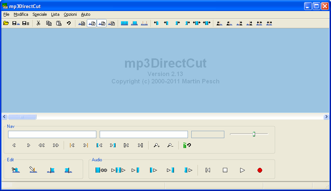Step back with single left chevron
Image resolution: width=331 pixels, height=191 pixels.
(14, 145)
